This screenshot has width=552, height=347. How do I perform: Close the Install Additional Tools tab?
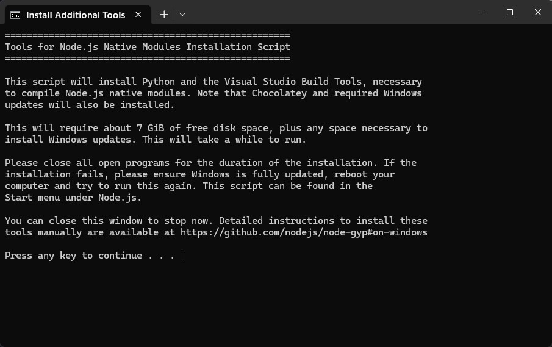(138, 15)
